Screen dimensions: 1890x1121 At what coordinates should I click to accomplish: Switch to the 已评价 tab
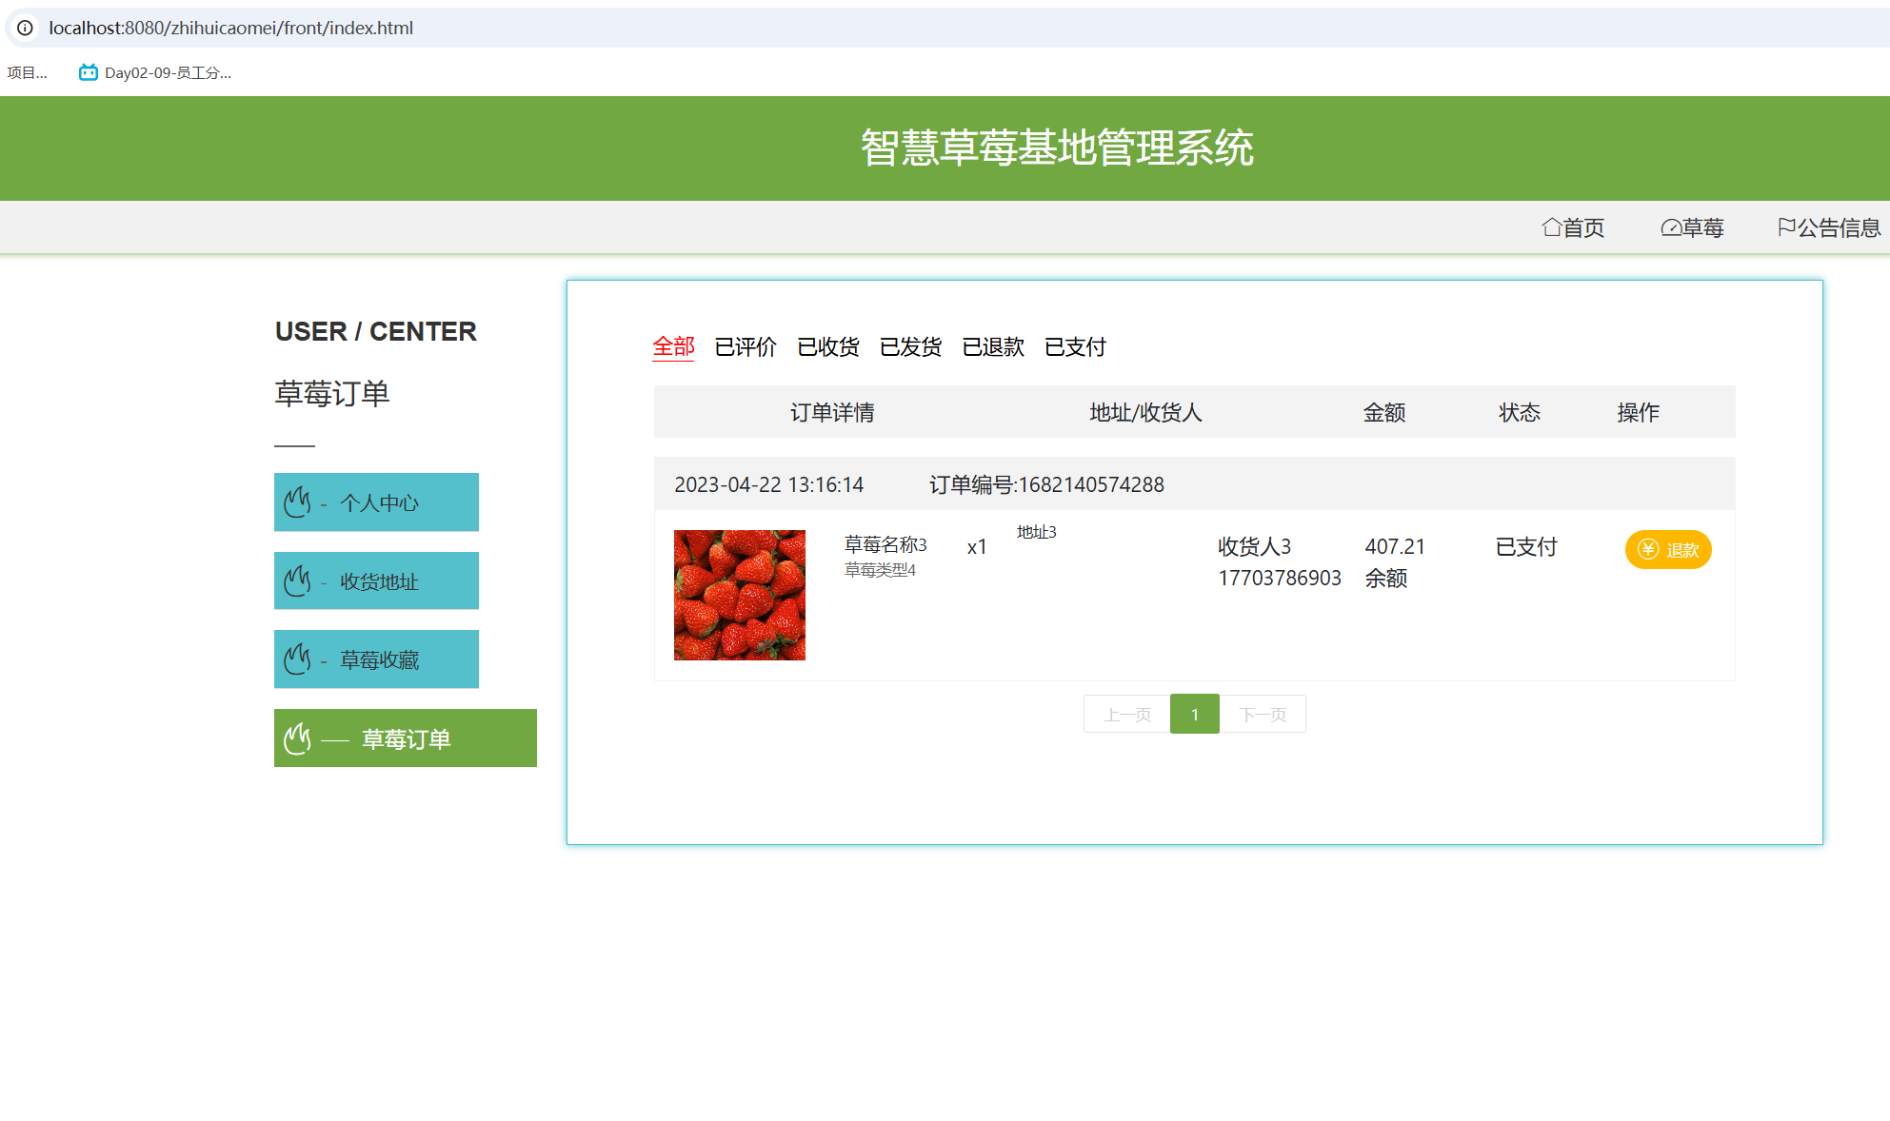pos(746,346)
